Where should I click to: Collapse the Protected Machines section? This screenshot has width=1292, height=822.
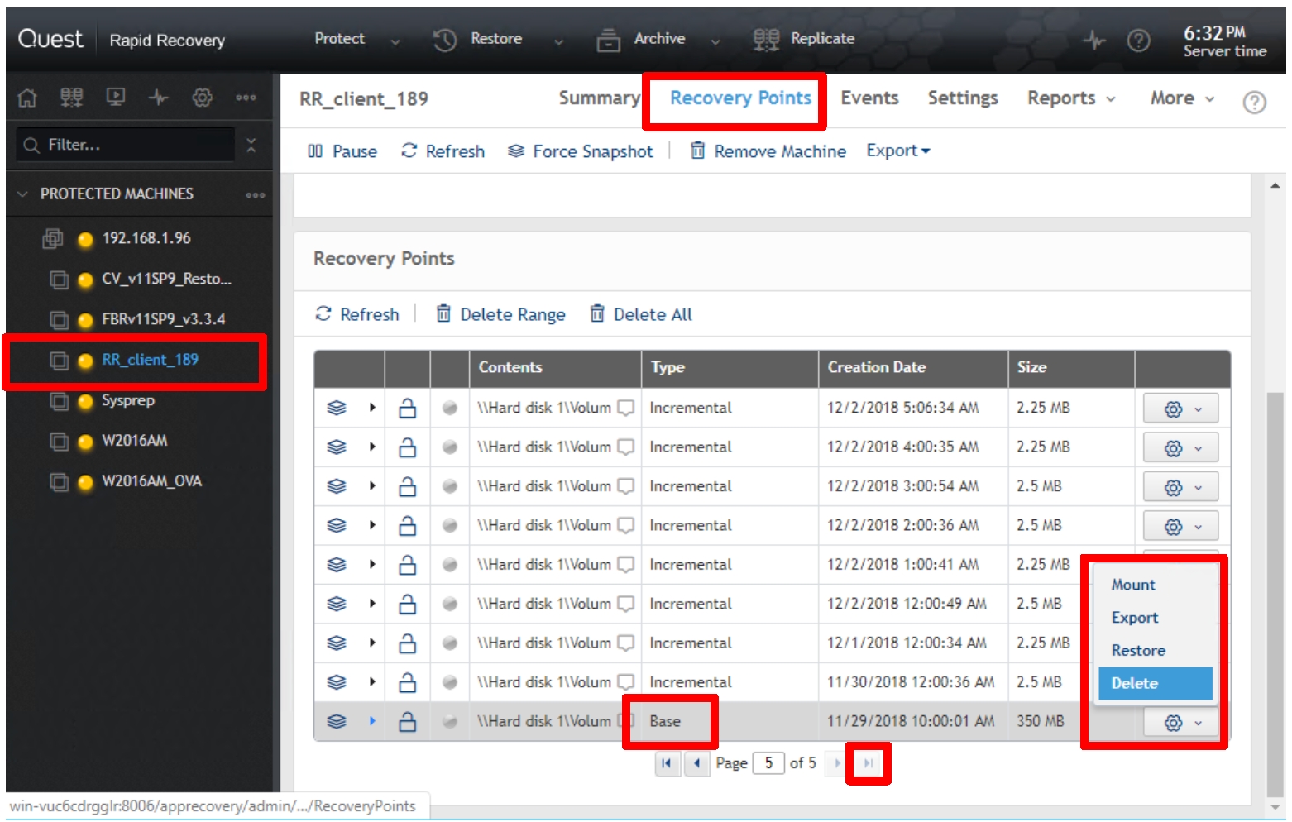22,194
